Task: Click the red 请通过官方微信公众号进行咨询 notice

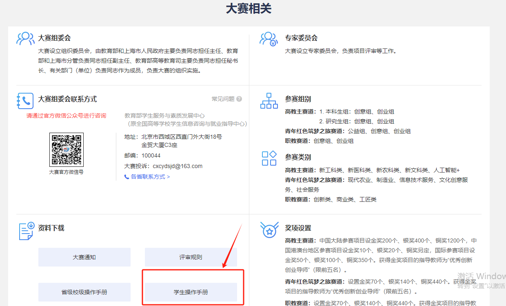Action: [66, 116]
